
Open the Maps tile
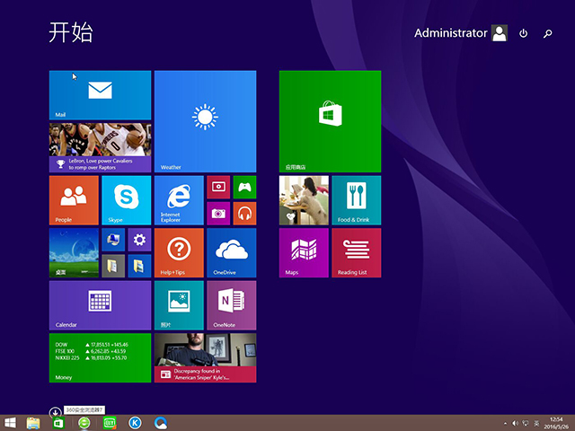304,252
